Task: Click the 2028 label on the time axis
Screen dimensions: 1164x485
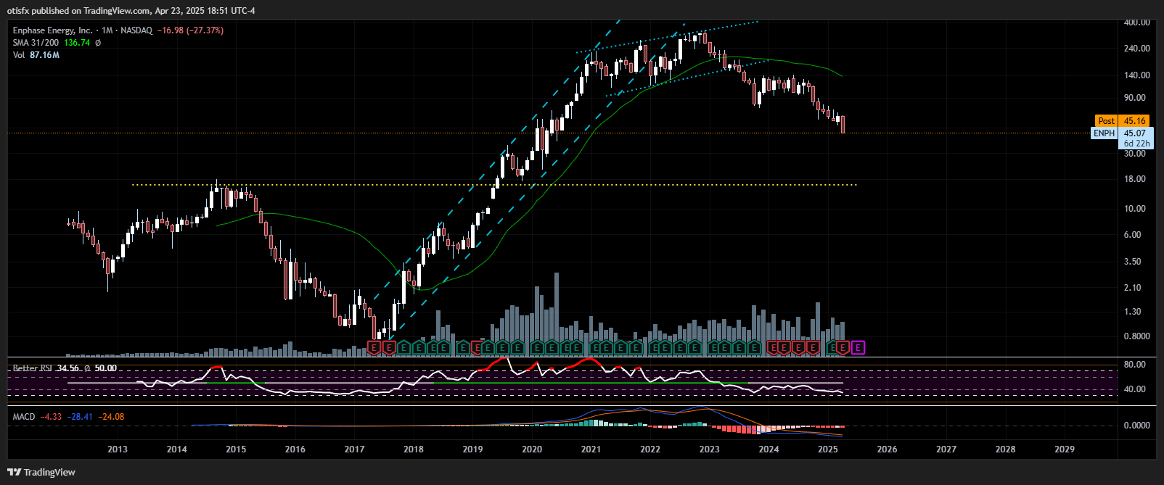Action: coord(1006,449)
